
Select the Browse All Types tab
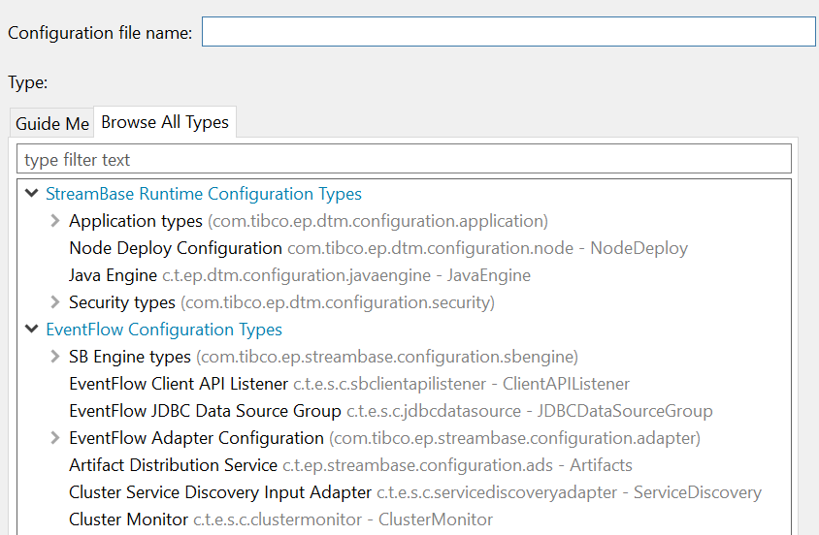coord(165,122)
